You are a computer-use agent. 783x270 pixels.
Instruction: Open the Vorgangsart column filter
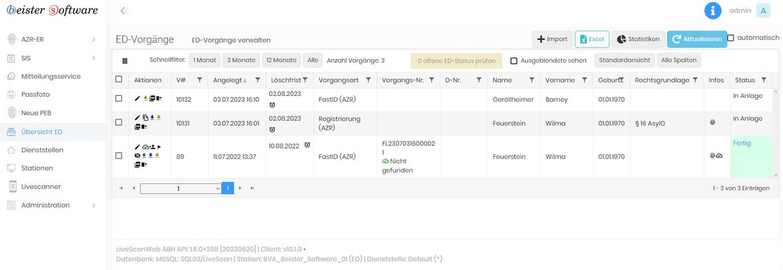369,80
